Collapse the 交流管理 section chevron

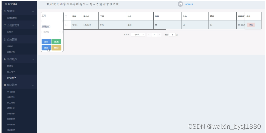click(x=33, y=40)
